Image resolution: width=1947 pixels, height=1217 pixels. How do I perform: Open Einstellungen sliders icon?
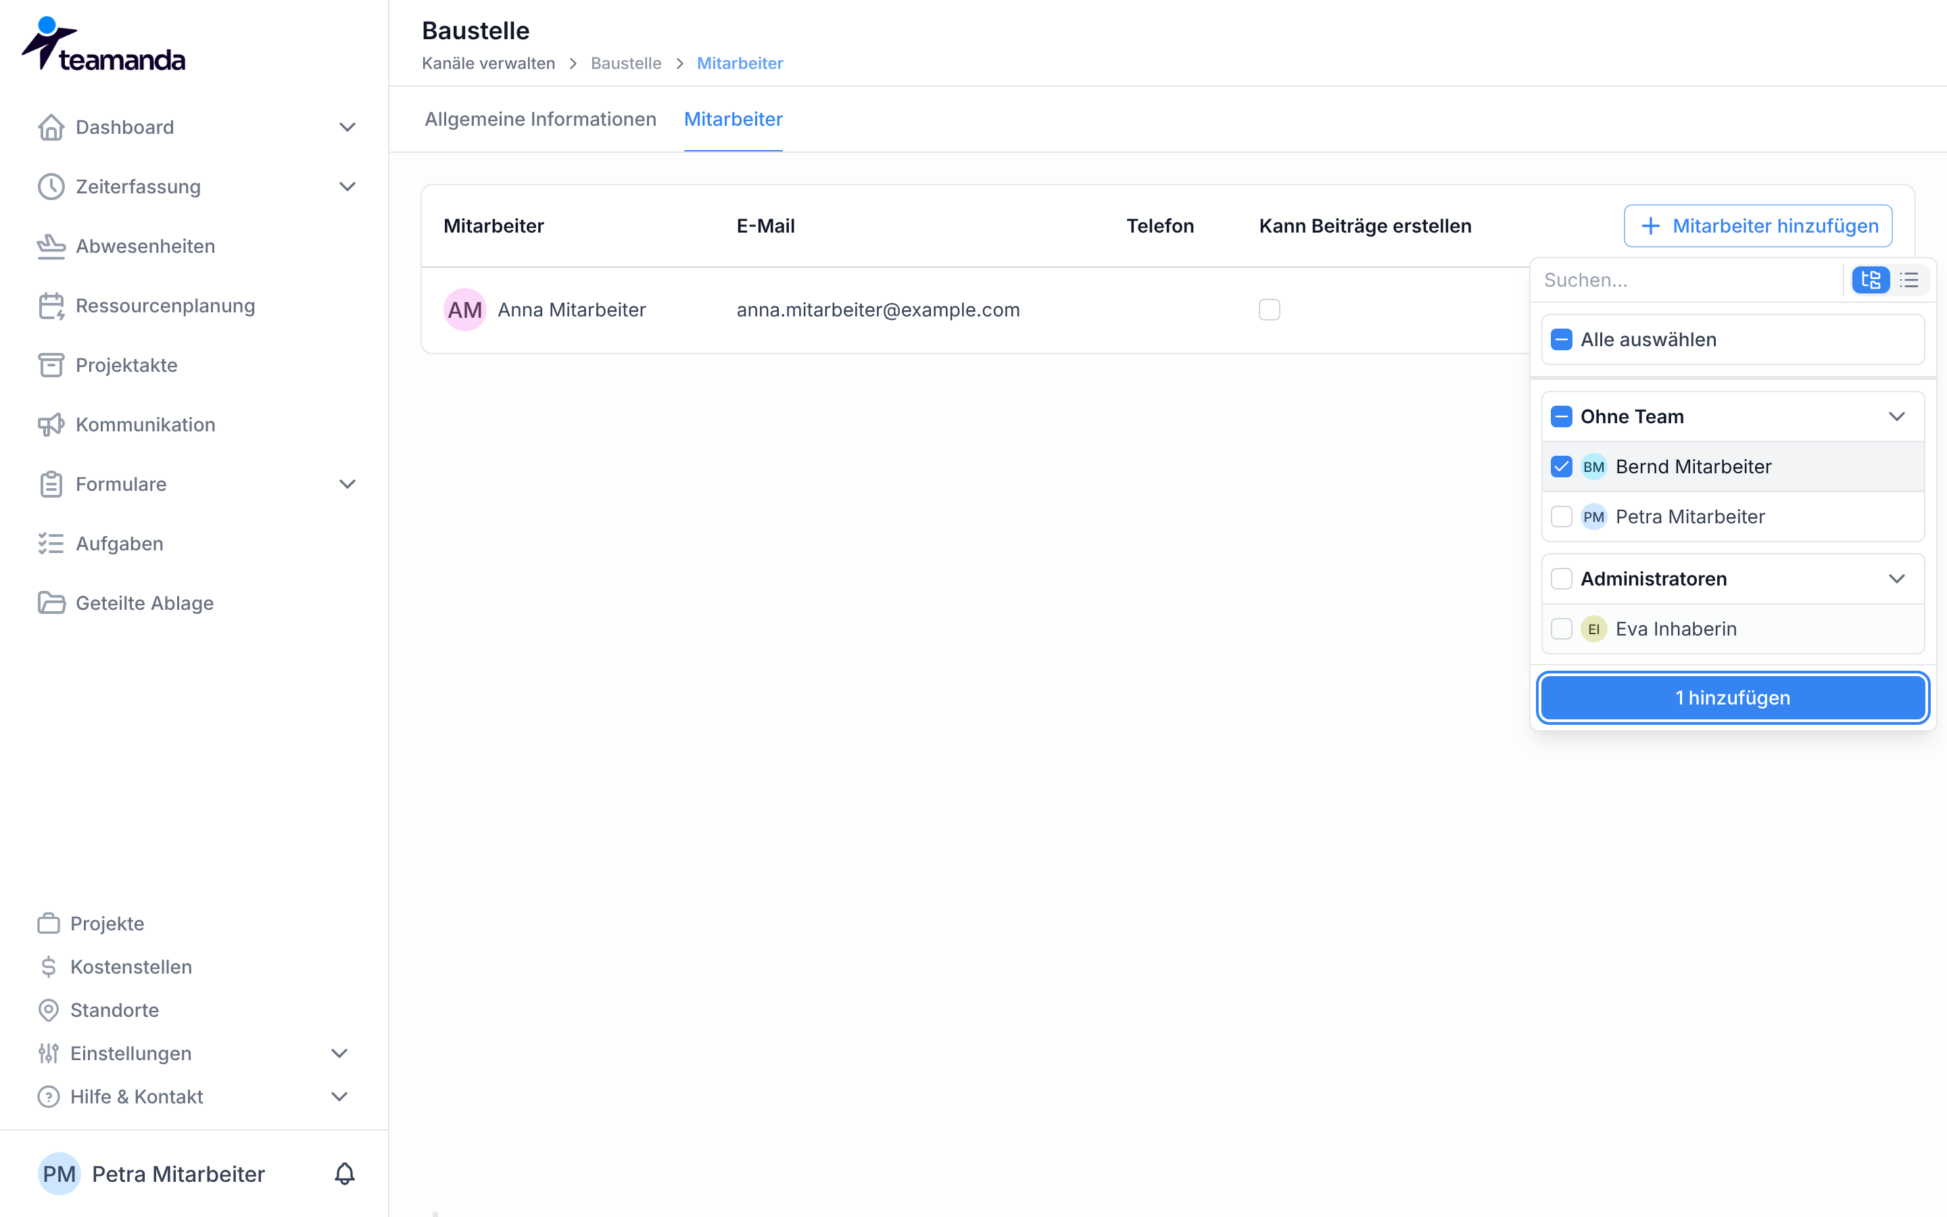tap(48, 1053)
